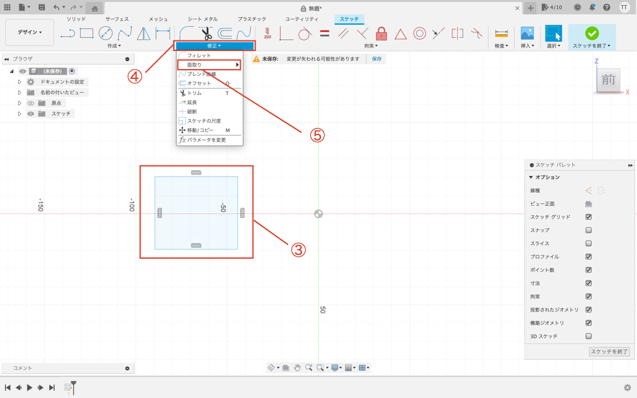Screen dimensions: 637x398
Task: Play the timeline
Action: 30,388
